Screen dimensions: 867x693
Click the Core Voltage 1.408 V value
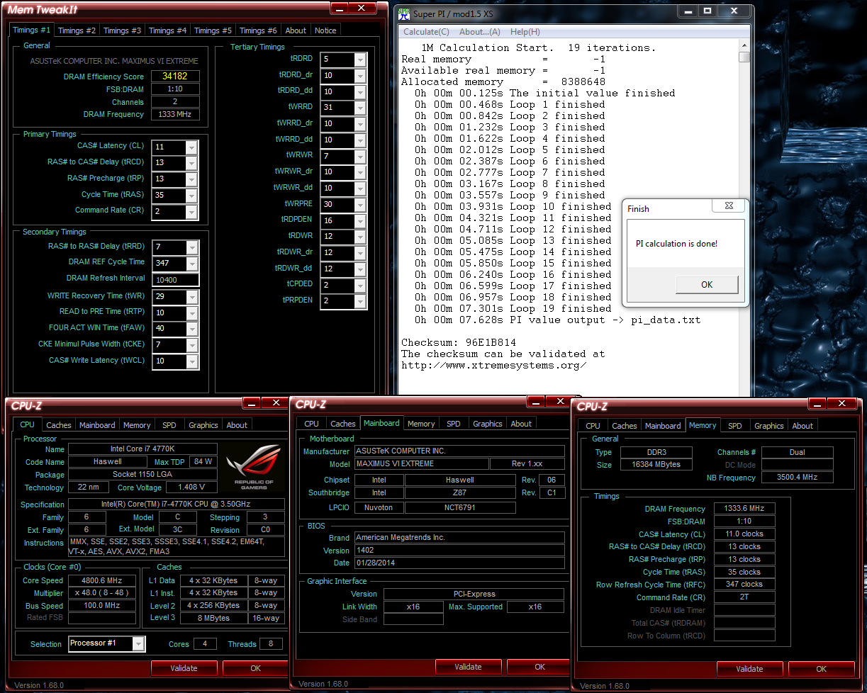pos(191,488)
